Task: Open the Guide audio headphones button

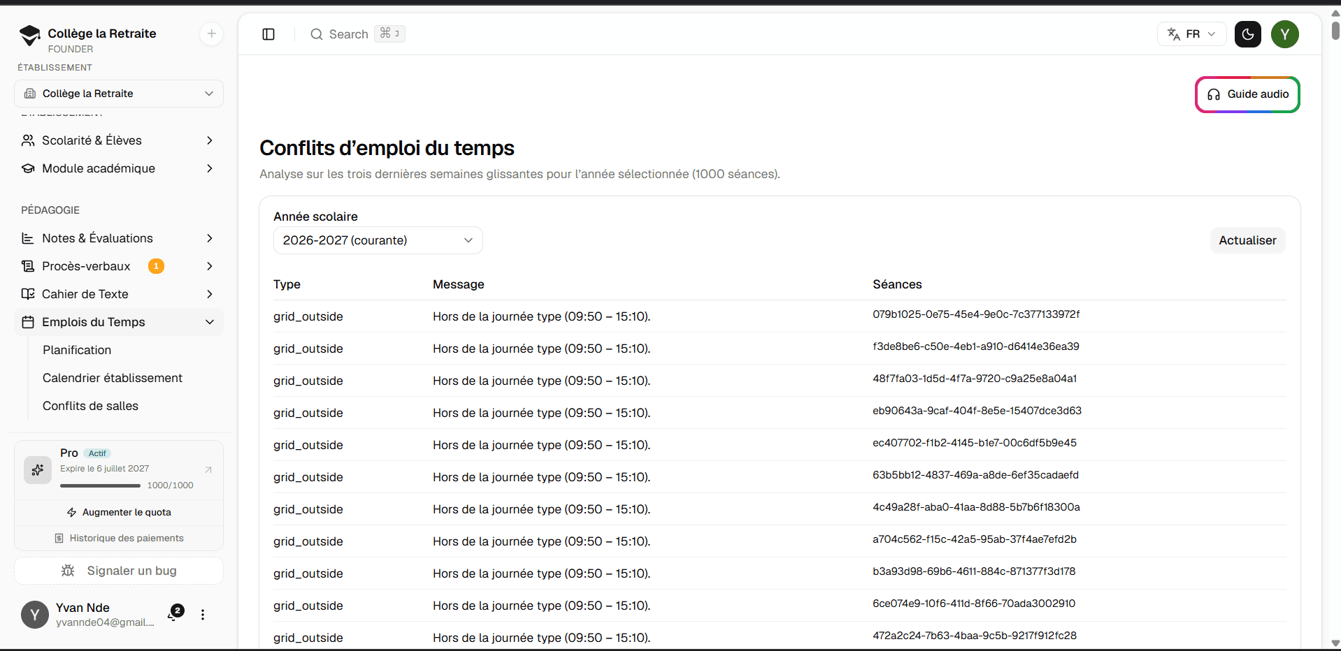Action: click(x=1247, y=94)
